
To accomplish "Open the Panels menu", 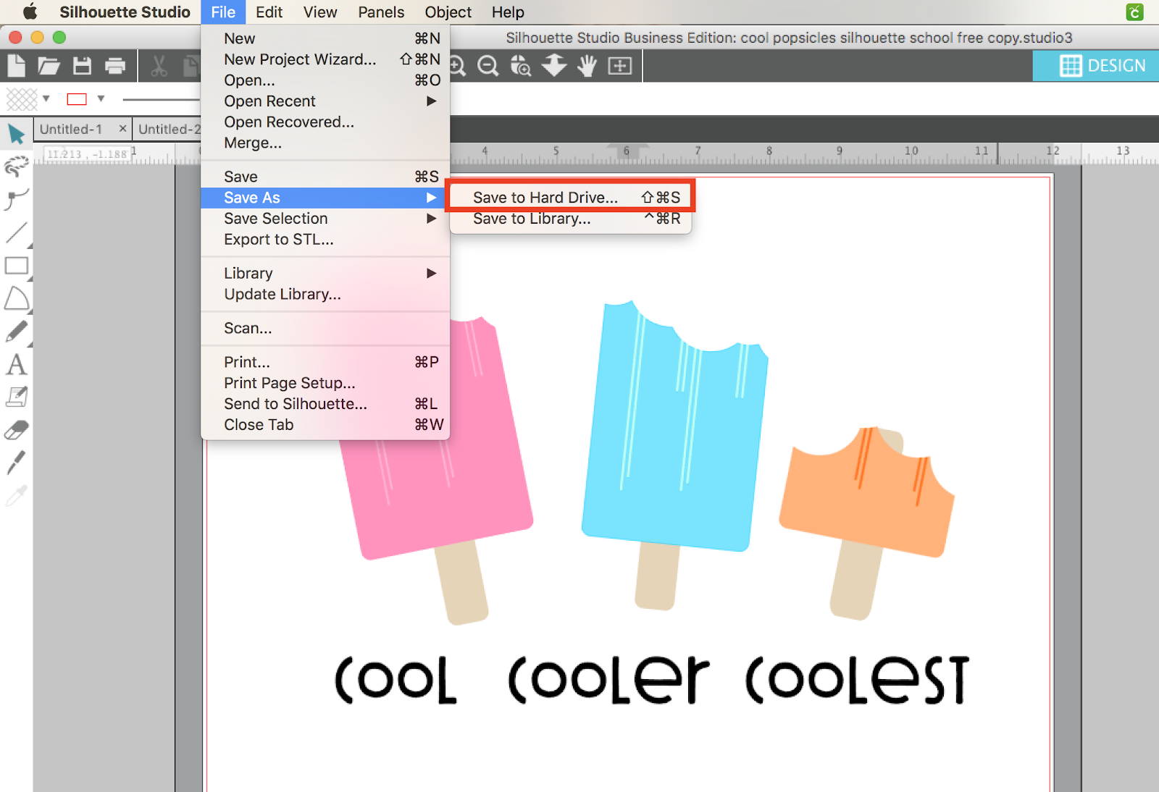I will coord(381,12).
